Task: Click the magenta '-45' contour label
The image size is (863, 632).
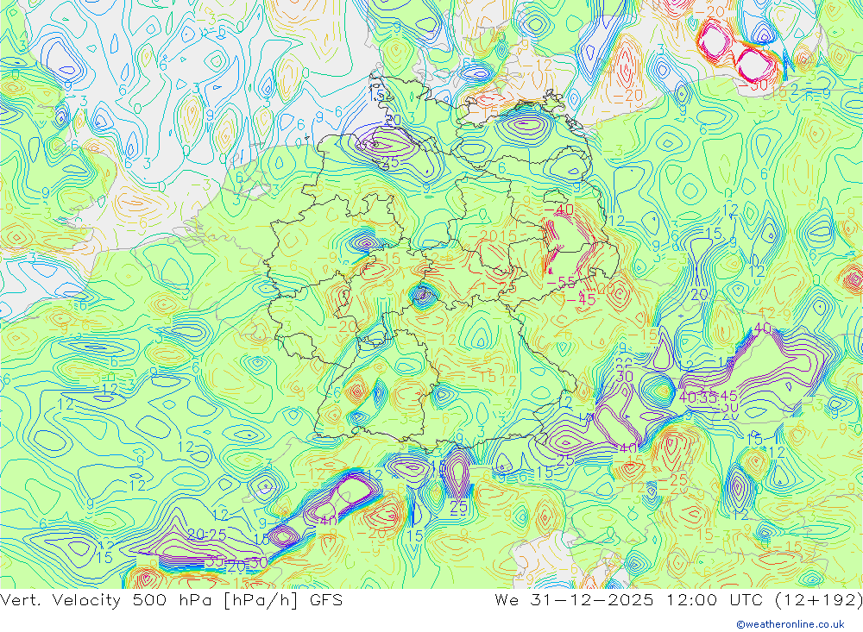Action: (581, 300)
